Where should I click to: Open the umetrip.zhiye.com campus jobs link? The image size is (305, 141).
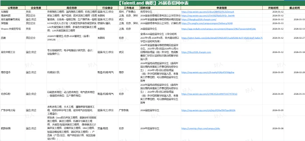pos(200,128)
